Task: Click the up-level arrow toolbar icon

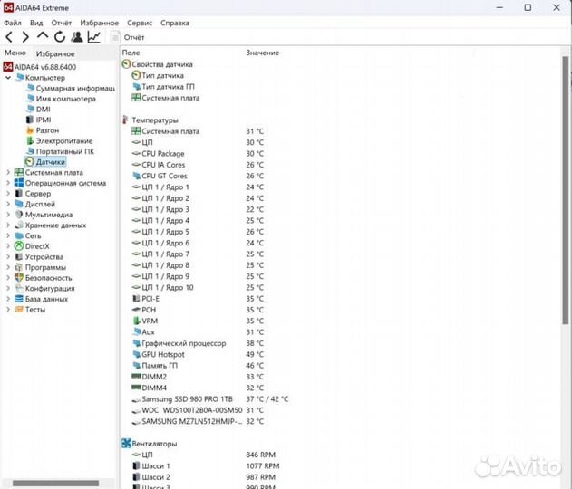Action: 43,36
